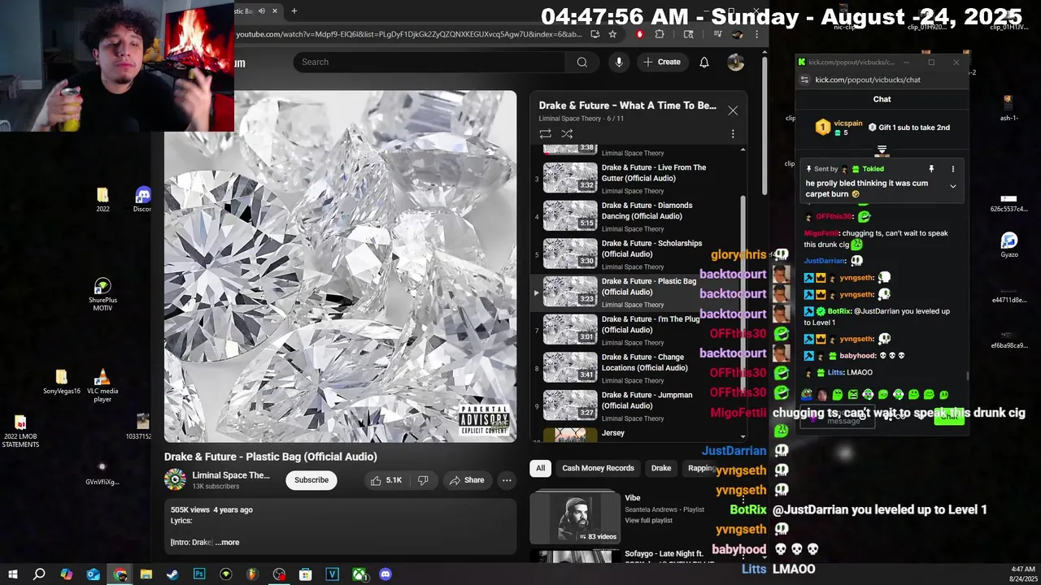The image size is (1041, 585).
Task: Open YouTube notifications bell
Action: [x=704, y=62]
